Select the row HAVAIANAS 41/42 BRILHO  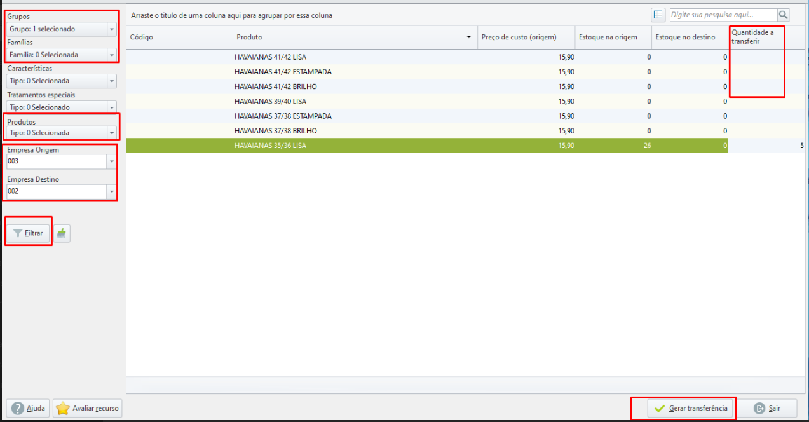pos(465,86)
